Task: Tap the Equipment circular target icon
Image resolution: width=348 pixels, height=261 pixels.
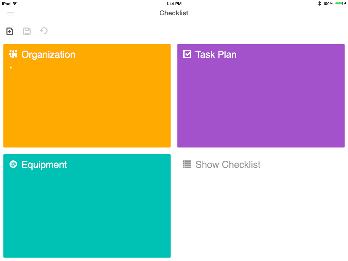Action: coord(13,164)
